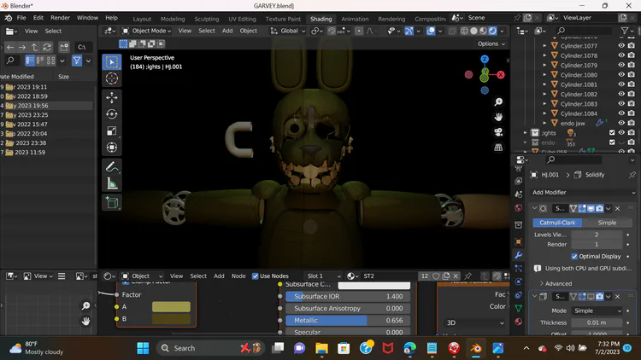Switch to the Sculpting workspace tab
The image size is (641, 360).
pos(207,19)
